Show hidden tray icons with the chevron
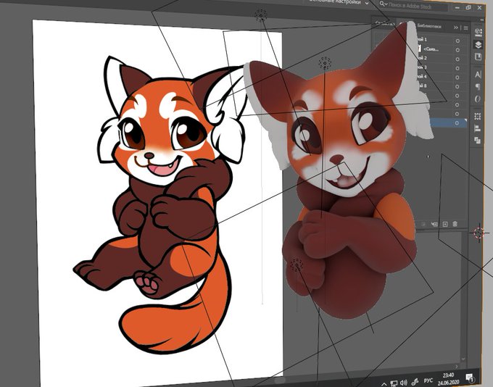 click(384, 384)
